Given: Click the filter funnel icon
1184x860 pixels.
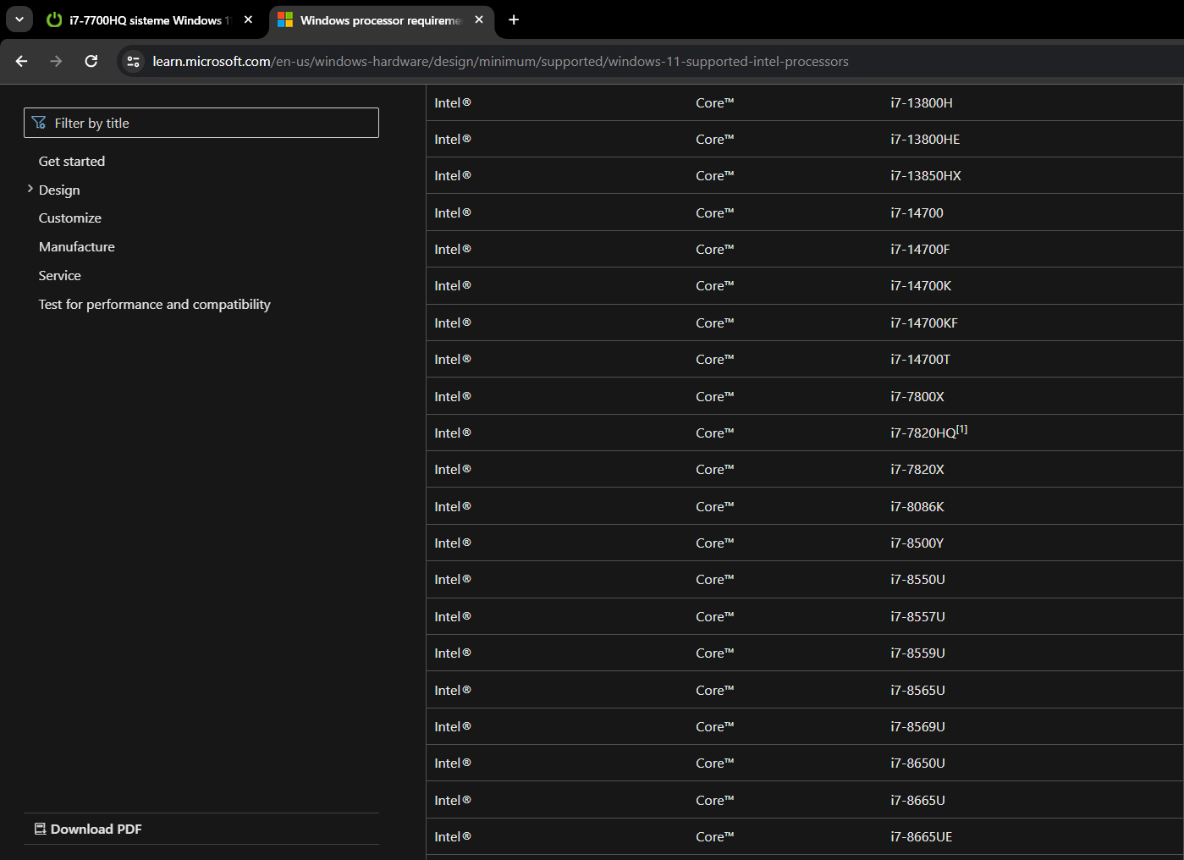Looking at the screenshot, I should point(39,123).
